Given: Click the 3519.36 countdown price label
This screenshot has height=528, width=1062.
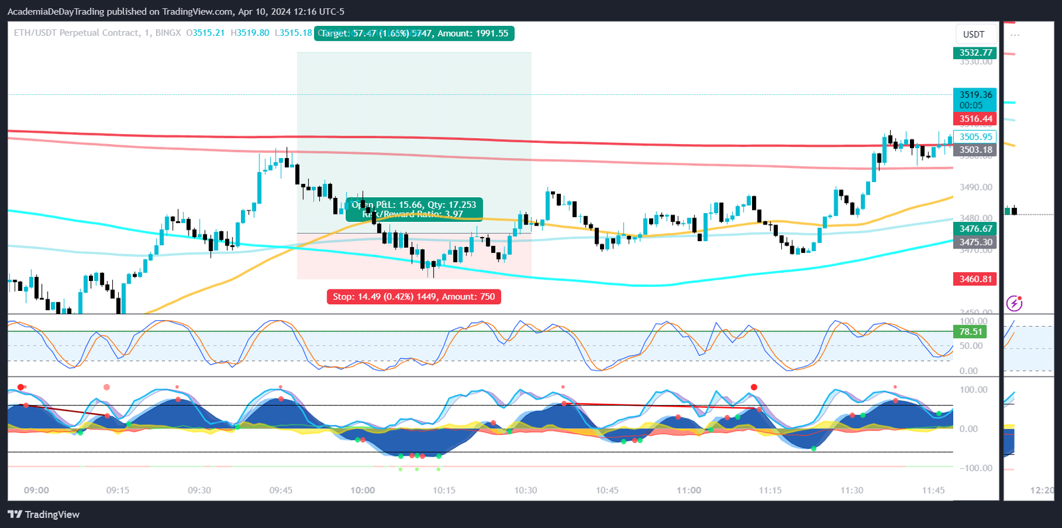Looking at the screenshot, I should pyautogui.click(x=975, y=100).
